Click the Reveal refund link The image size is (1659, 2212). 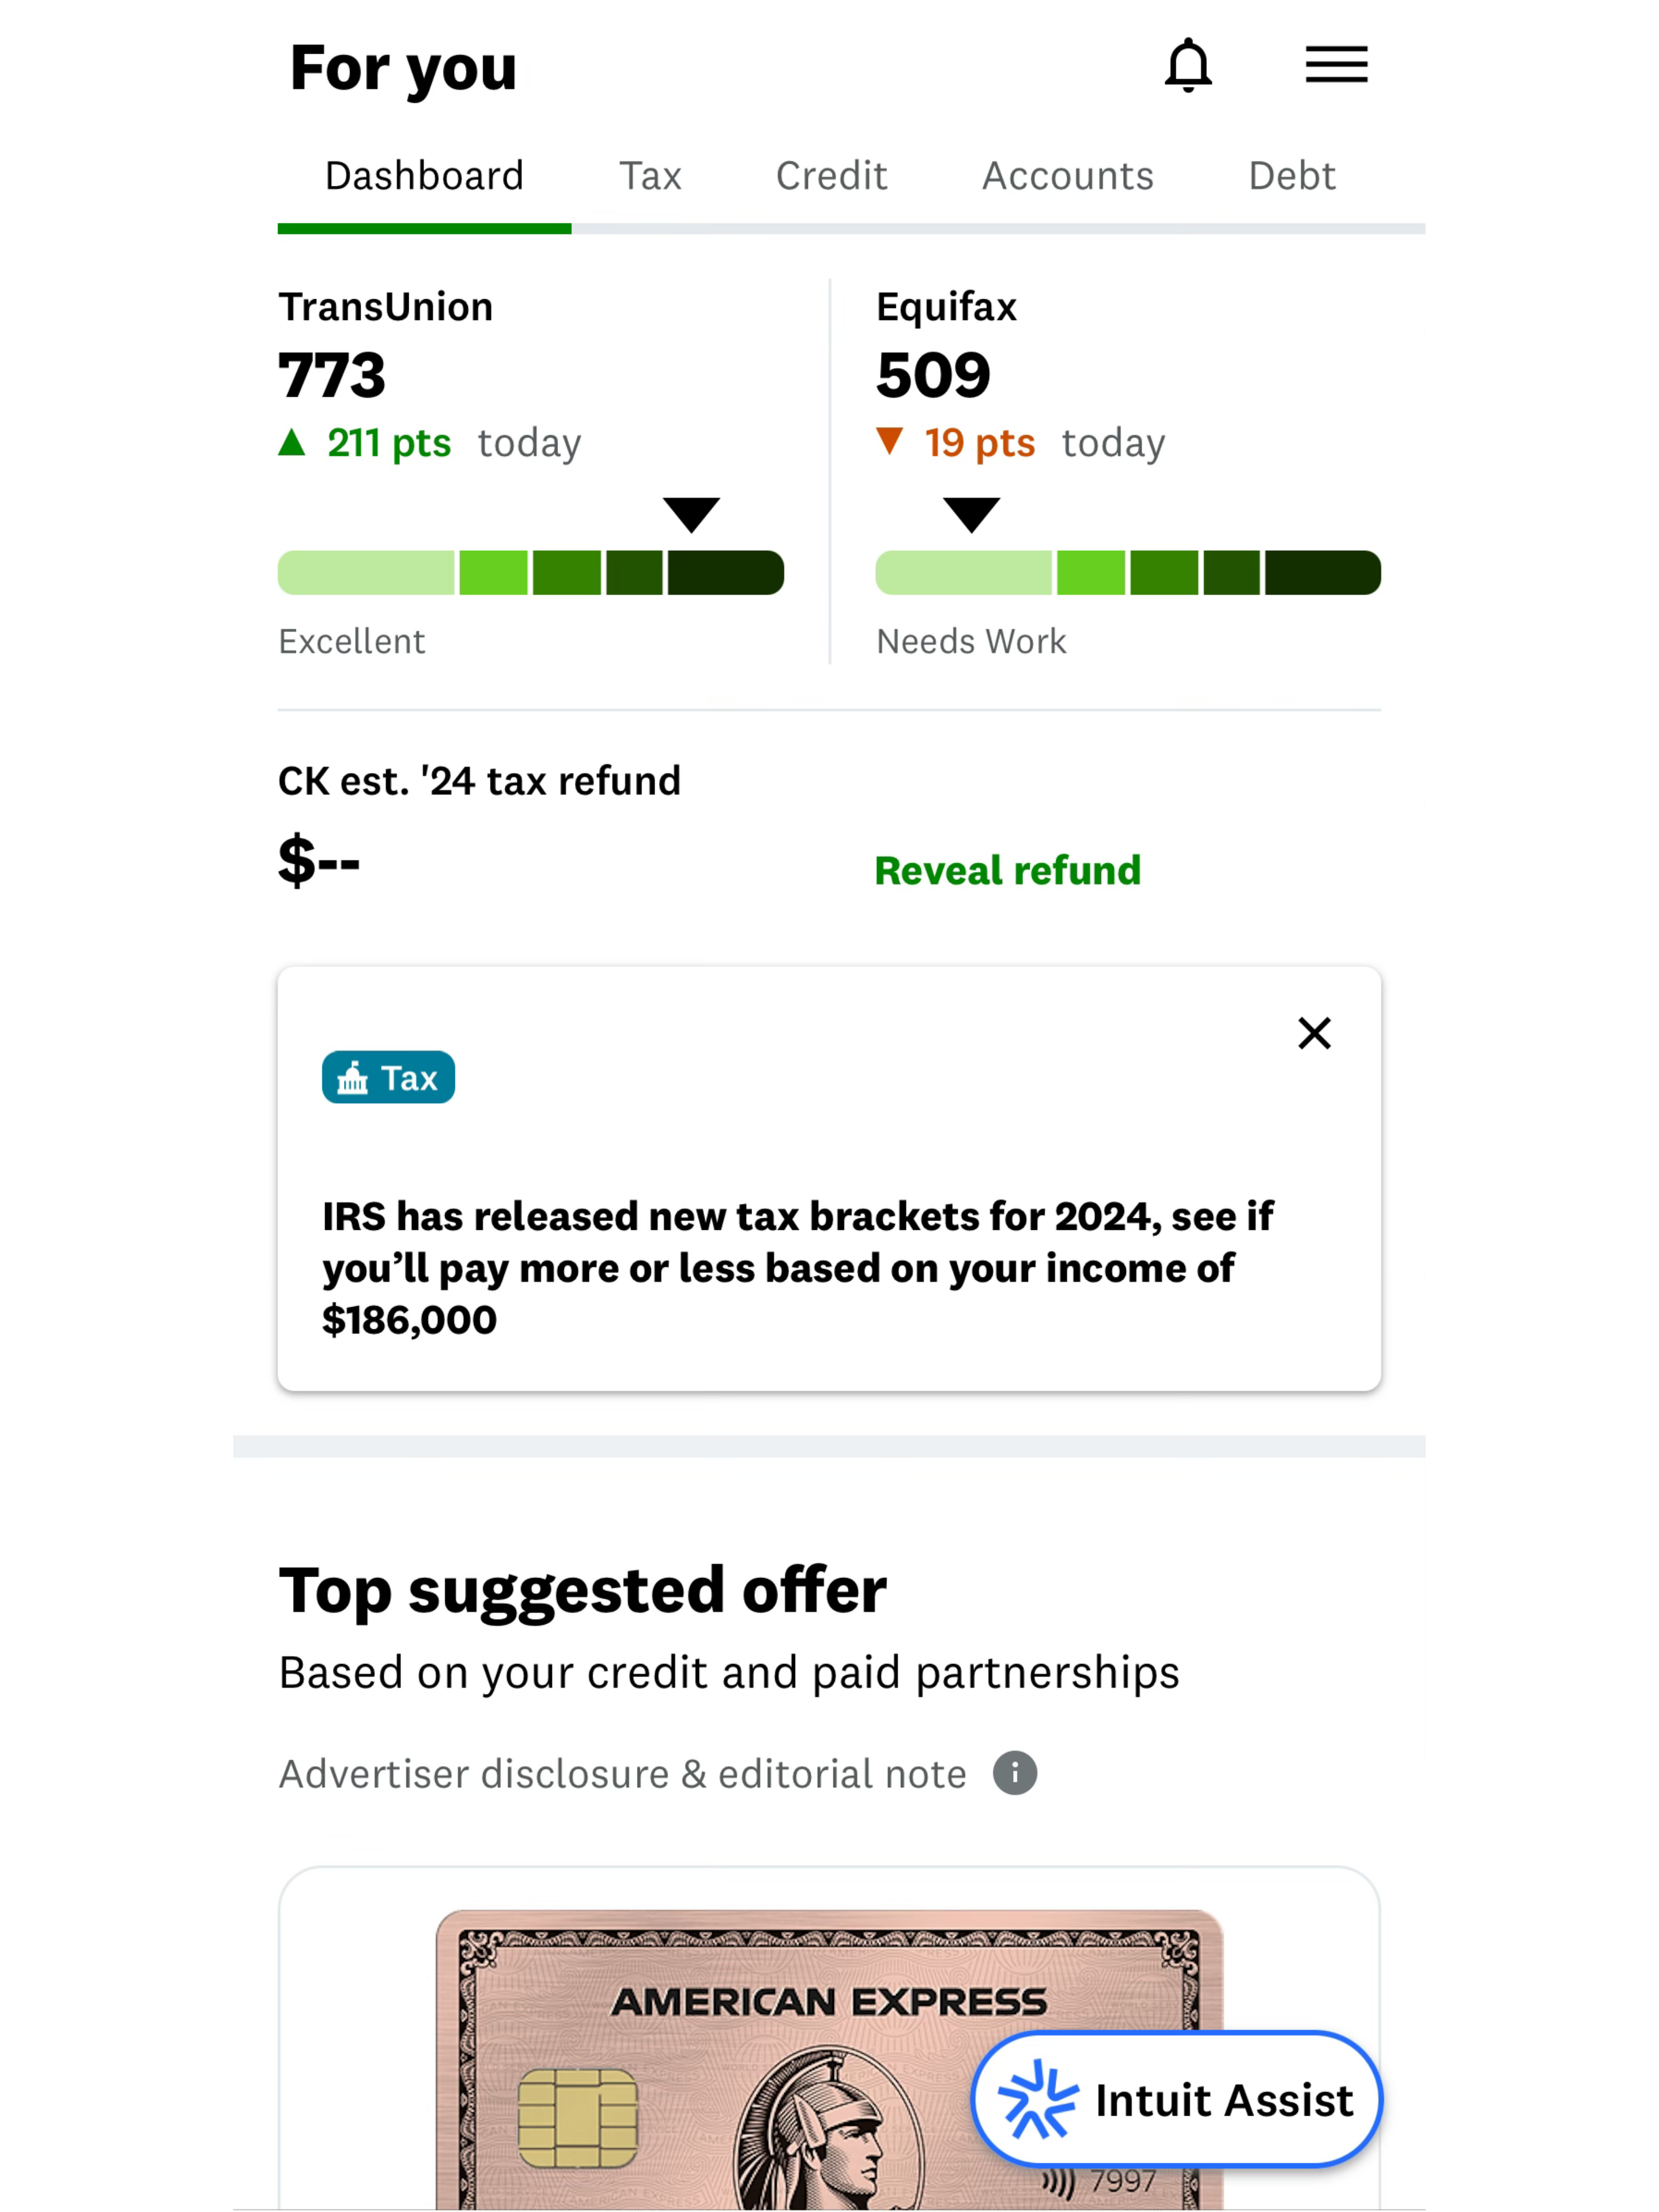1007,870
